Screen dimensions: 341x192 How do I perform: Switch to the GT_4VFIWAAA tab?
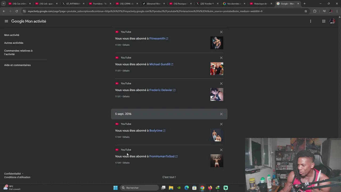click(x=73, y=4)
